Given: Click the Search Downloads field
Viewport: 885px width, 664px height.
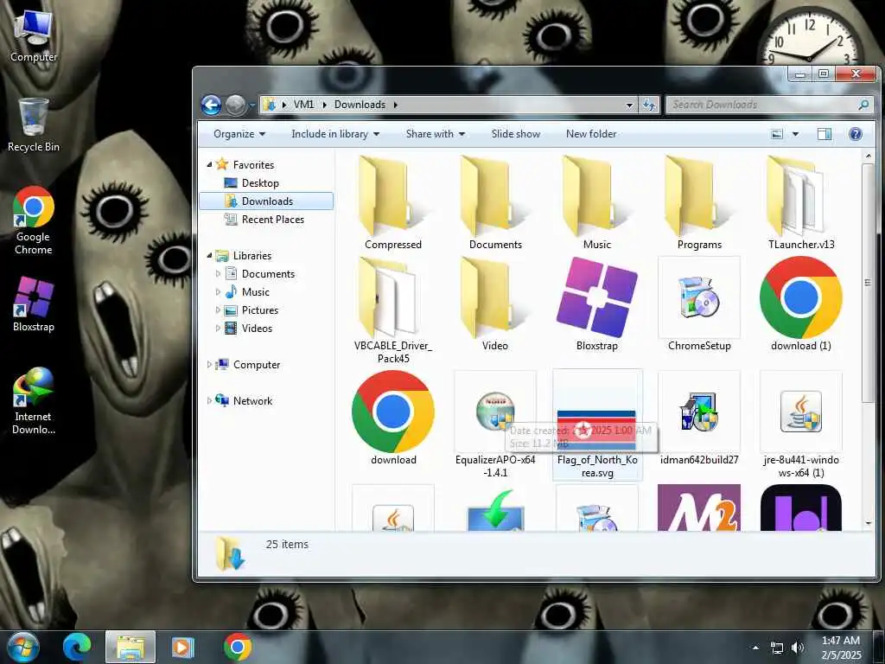Looking at the screenshot, I should click(769, 105).
